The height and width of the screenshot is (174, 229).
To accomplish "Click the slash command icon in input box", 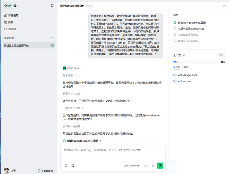I will point(66,166).
